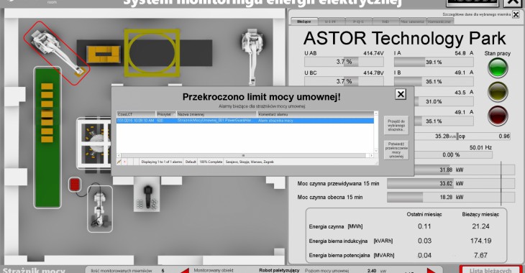Select the square cell with circular table
525x273 pixels.
94,143
